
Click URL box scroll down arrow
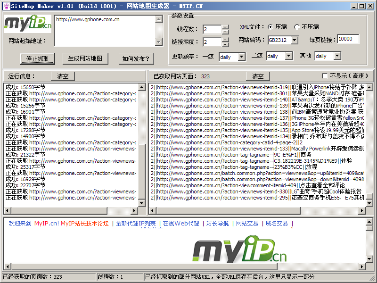pyautogui.click(x=159, y=42)
